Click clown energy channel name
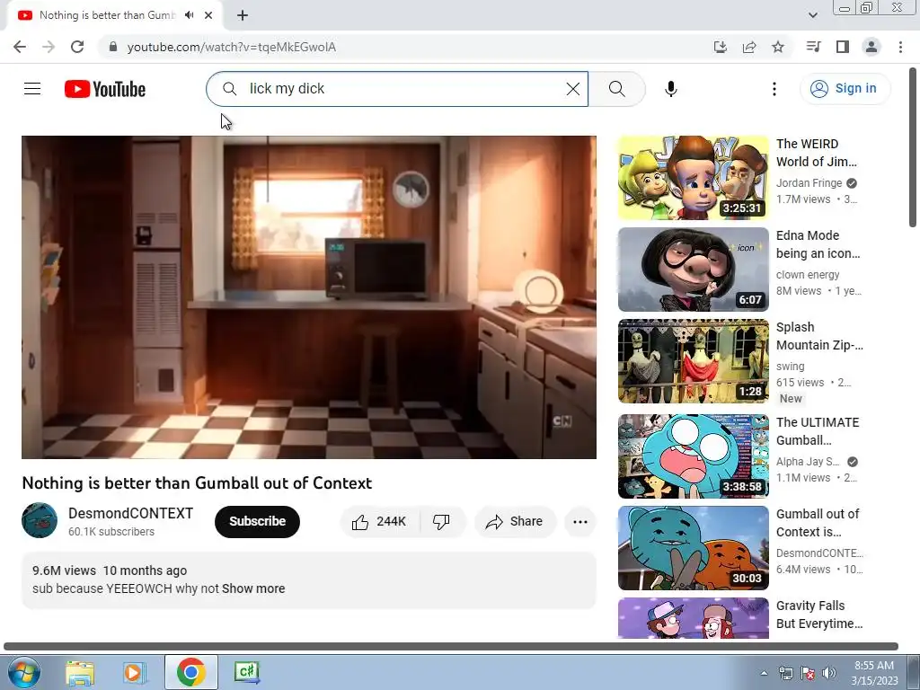This screenshot has width=920, height=690. pos(808,275)
